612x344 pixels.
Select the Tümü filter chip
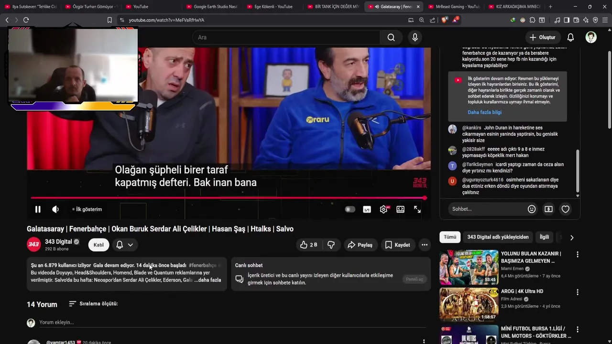click(450, 237)
